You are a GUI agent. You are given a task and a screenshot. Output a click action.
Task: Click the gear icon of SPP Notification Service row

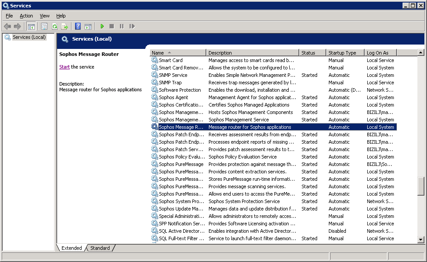click(155, 223)
